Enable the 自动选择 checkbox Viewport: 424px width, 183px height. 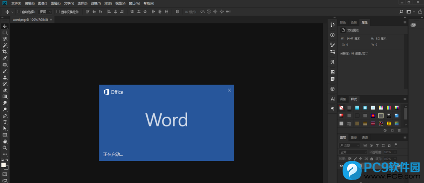click(19, 11)
